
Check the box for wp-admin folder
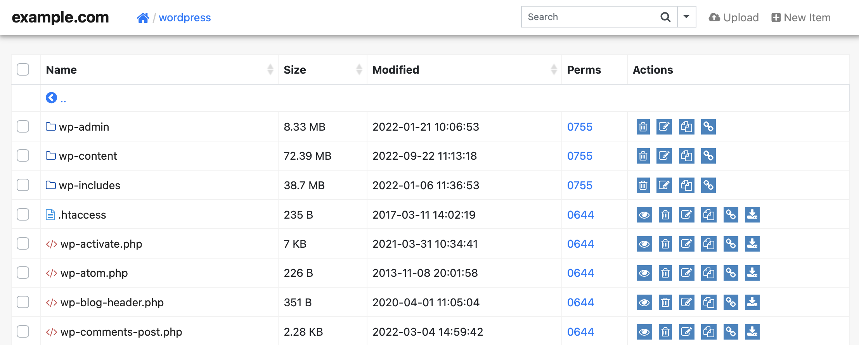(23, 126)
